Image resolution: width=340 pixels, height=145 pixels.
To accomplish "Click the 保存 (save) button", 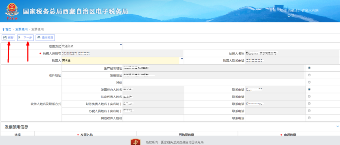I will coord(8,37).
